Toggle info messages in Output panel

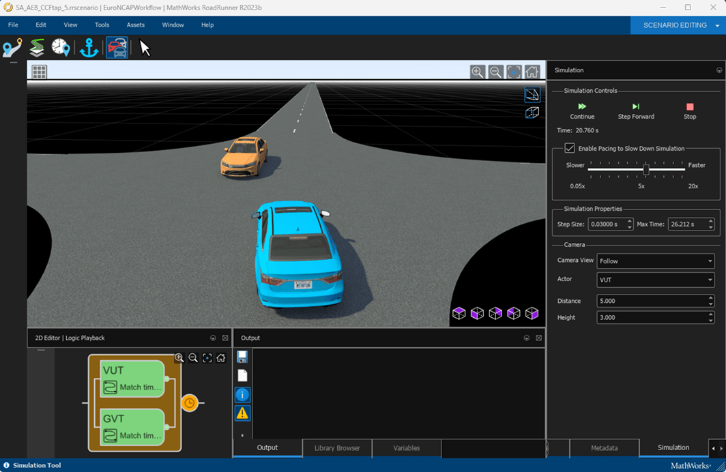click(x=242, y=395)
